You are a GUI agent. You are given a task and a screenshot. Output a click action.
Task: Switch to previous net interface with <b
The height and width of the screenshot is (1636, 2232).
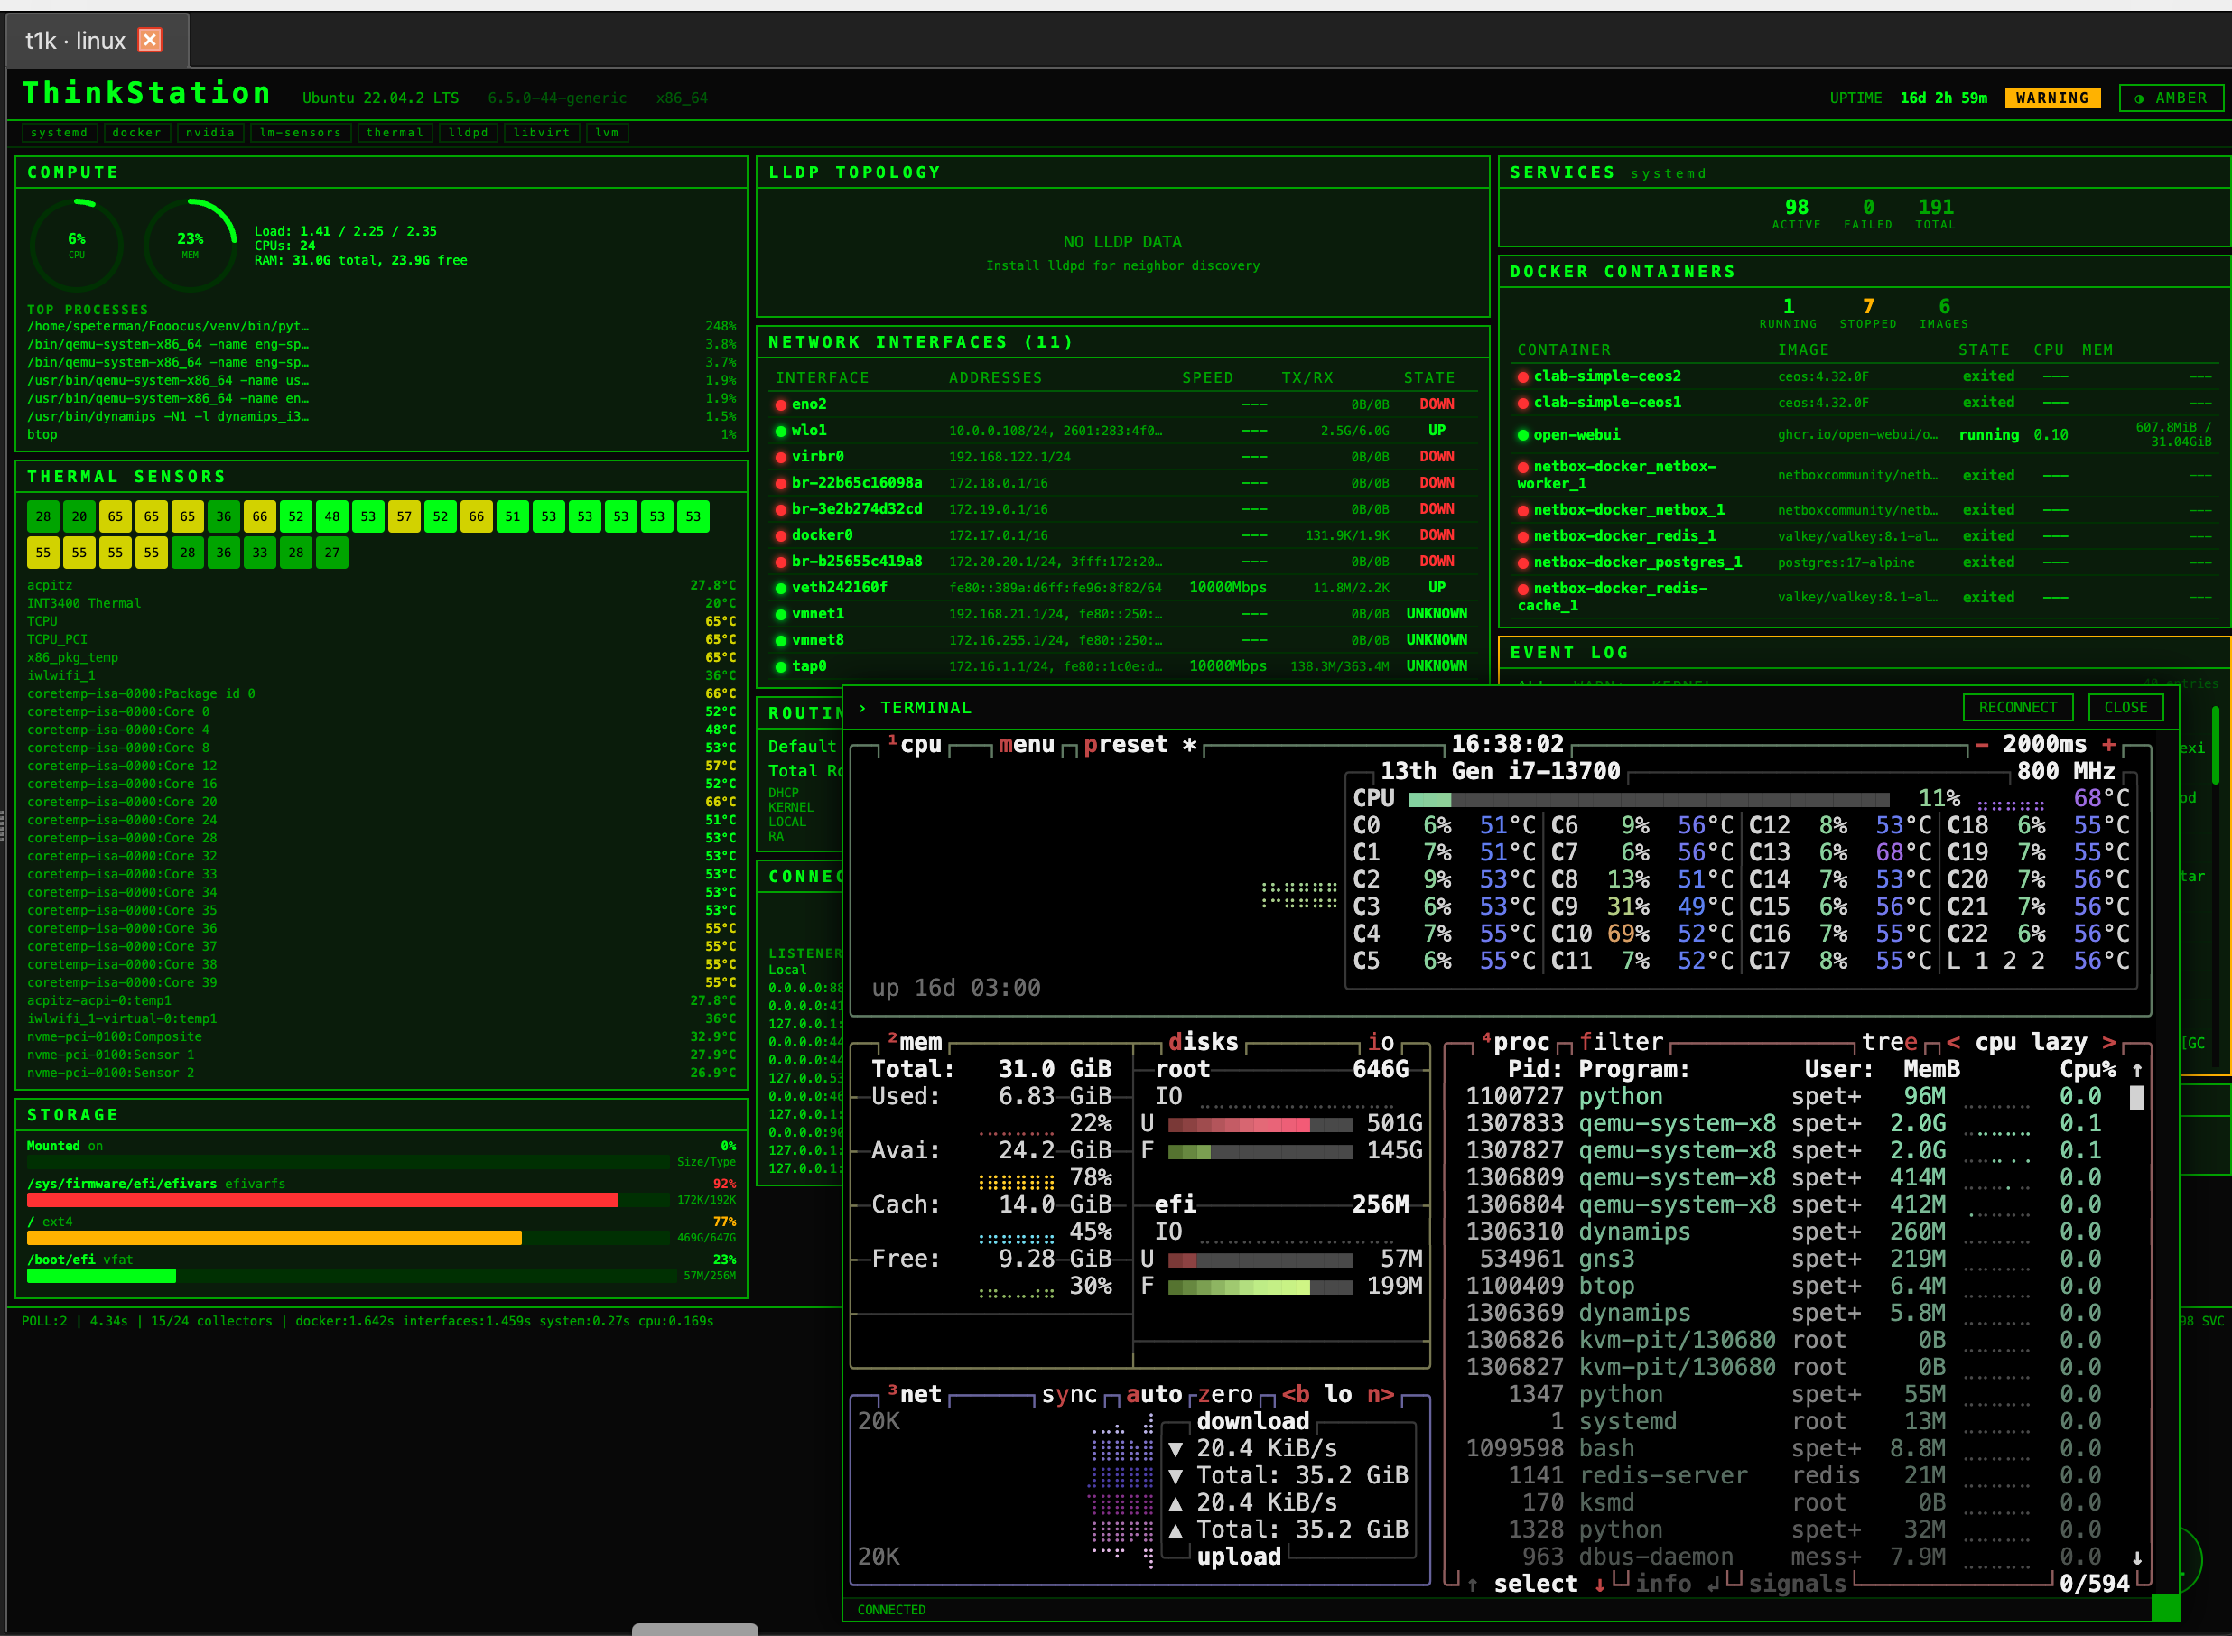point(1296,1394)
